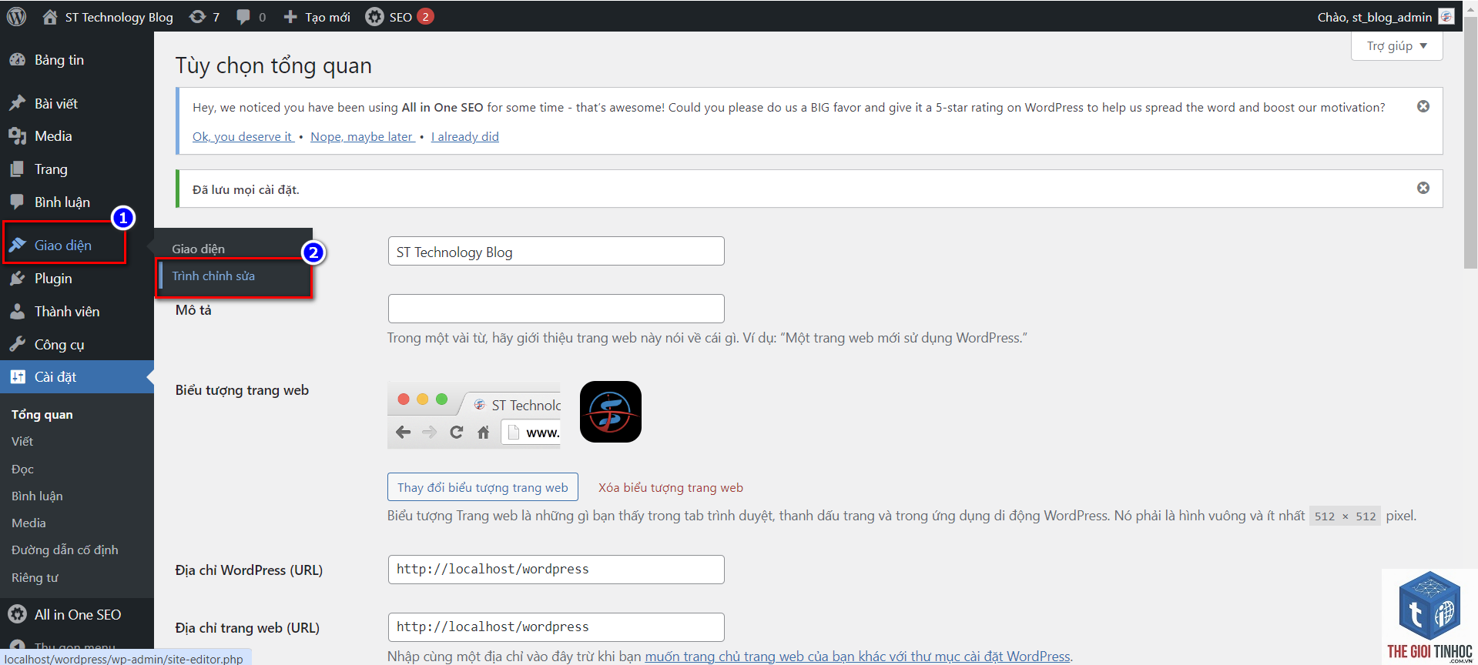Screen dimensions: 1478x665
Task: Dismiss the All in One SEO rating notice
Action: 1423,106
